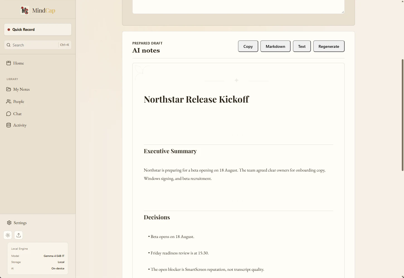Click the textarea resize handle

(x=343, y=12)
